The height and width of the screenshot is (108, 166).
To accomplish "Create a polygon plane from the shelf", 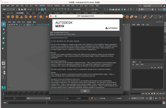I will (x=30, y=17).
